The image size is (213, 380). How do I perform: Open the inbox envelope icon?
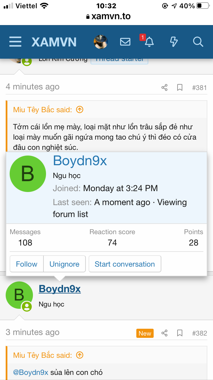[x=125, y=42]
